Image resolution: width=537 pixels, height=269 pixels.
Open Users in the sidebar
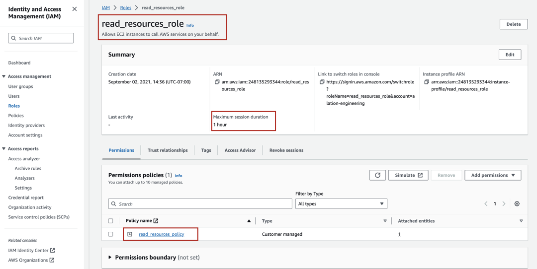point(14,96)
